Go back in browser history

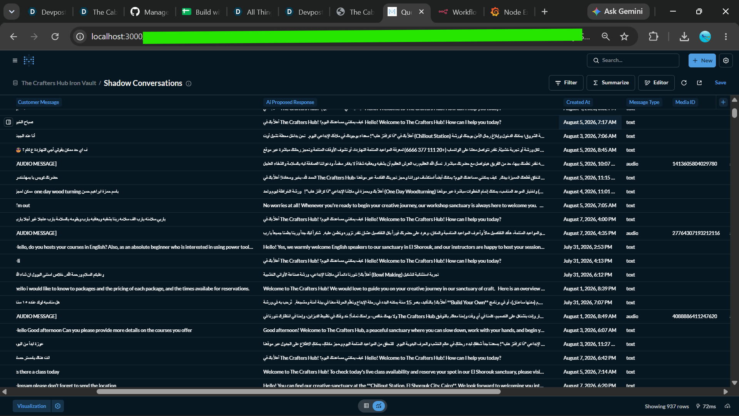click(13, 37)
